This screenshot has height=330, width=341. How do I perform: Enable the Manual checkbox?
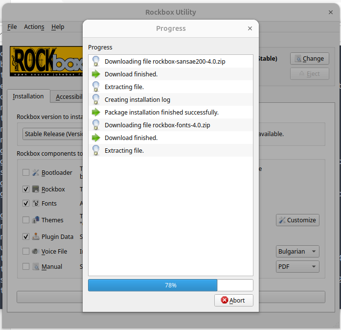(26, 266)
